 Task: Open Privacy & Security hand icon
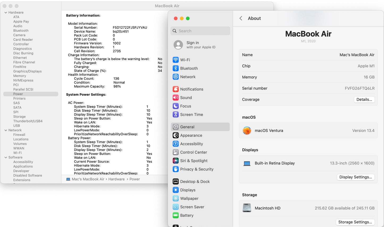click(x=176, y=169)
